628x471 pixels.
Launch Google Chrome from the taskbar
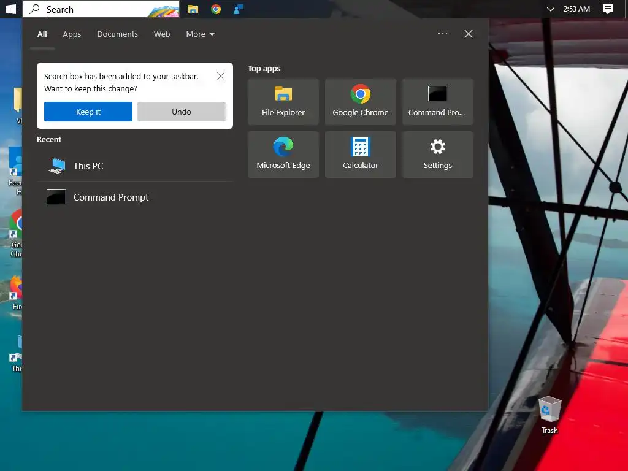[x=216, y=9]
